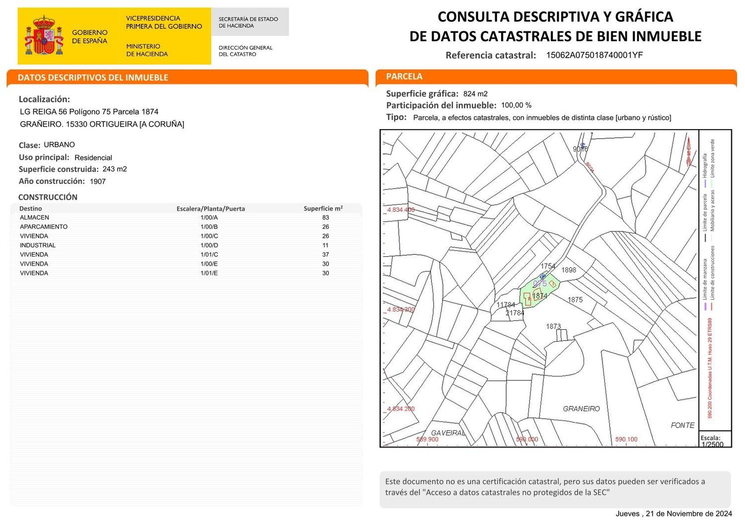745x526 pixels.
Task: Click the 'CONSTRUCCIÓN' heading
Action: (48, 197)
